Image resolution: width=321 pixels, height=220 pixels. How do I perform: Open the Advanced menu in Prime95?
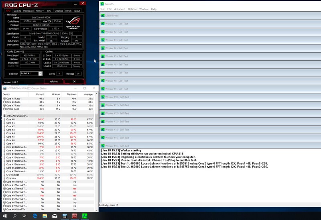point(120,9)
